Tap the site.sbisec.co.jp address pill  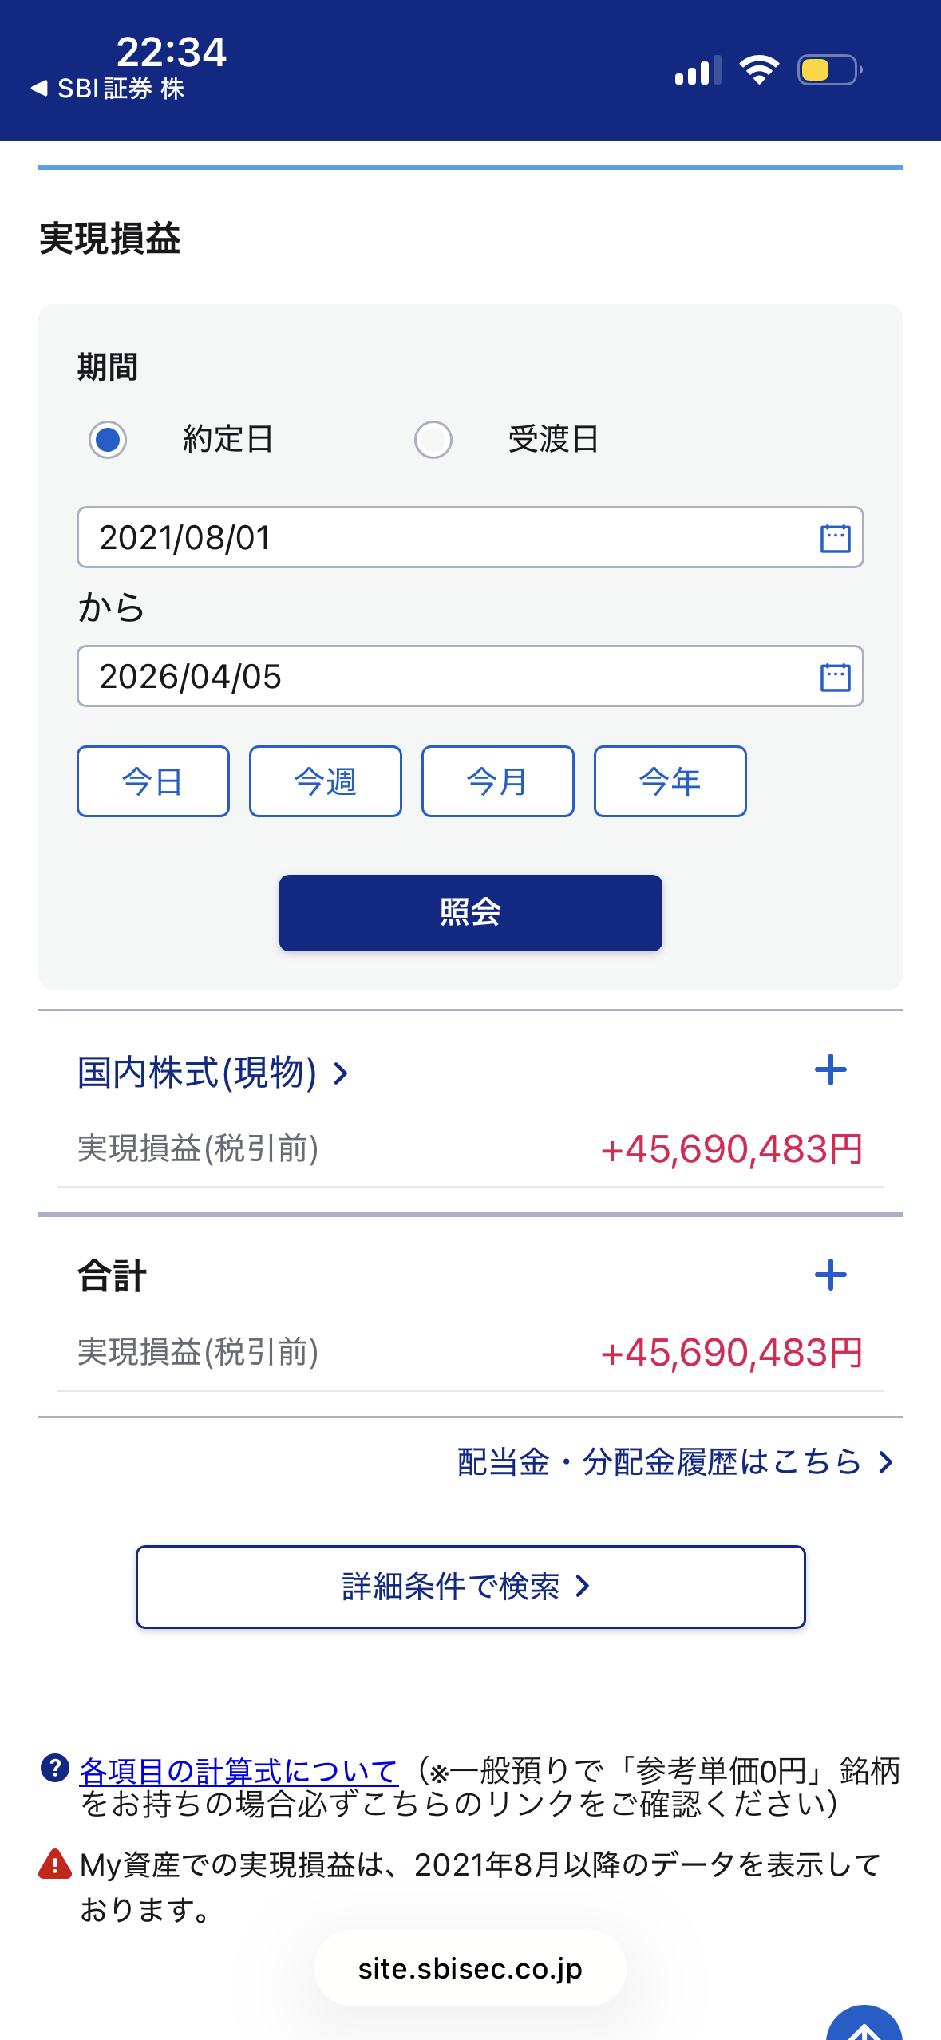point(470,1969)
